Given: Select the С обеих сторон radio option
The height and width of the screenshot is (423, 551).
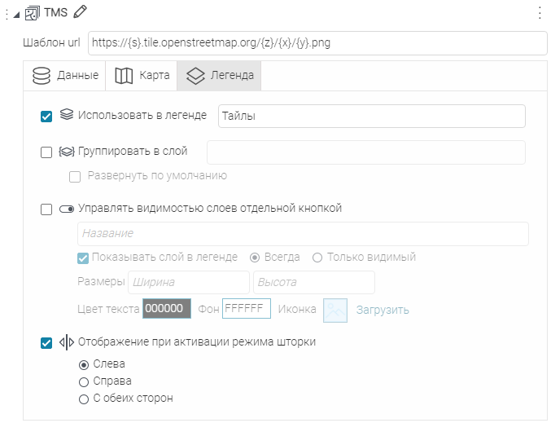Looking at the screenshot, I should point(83,399).
